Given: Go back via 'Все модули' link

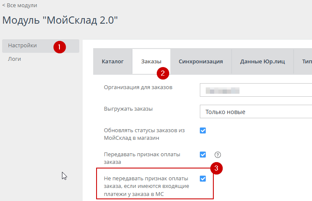Looking at the screenshot, I should pyautogui.click(x=19, y=5).
